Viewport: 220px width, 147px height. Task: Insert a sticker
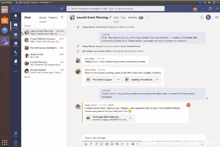112,144
